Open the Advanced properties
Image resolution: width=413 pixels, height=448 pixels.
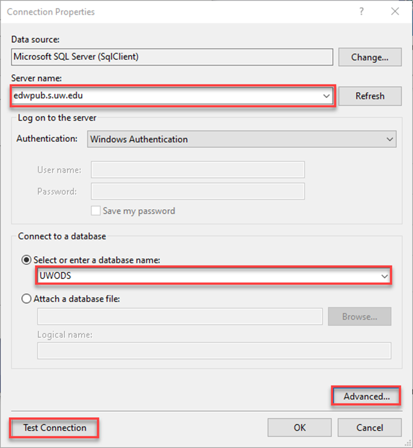[x=367, y=397]
